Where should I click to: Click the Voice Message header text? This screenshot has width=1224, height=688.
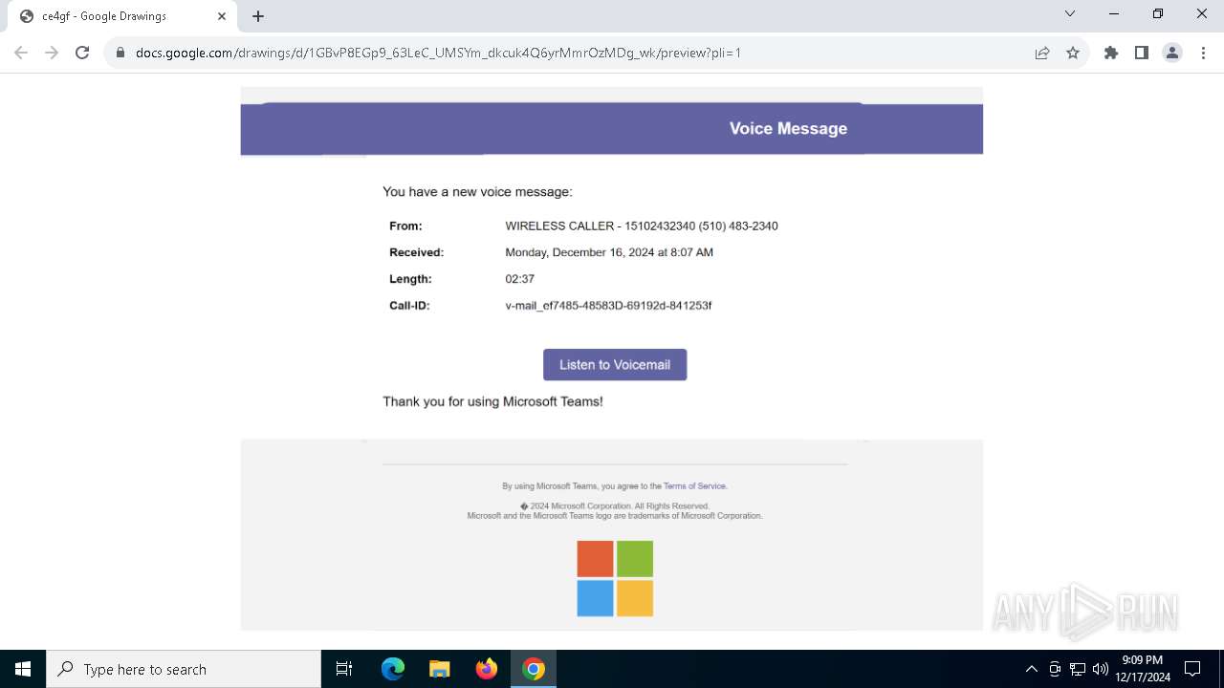788,128
